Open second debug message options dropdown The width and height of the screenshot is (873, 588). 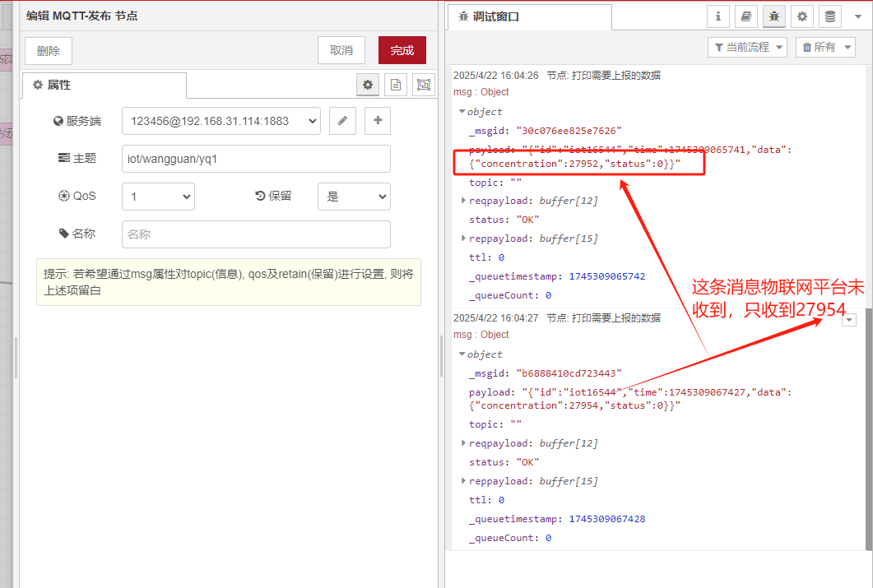[x=849, y=320]
